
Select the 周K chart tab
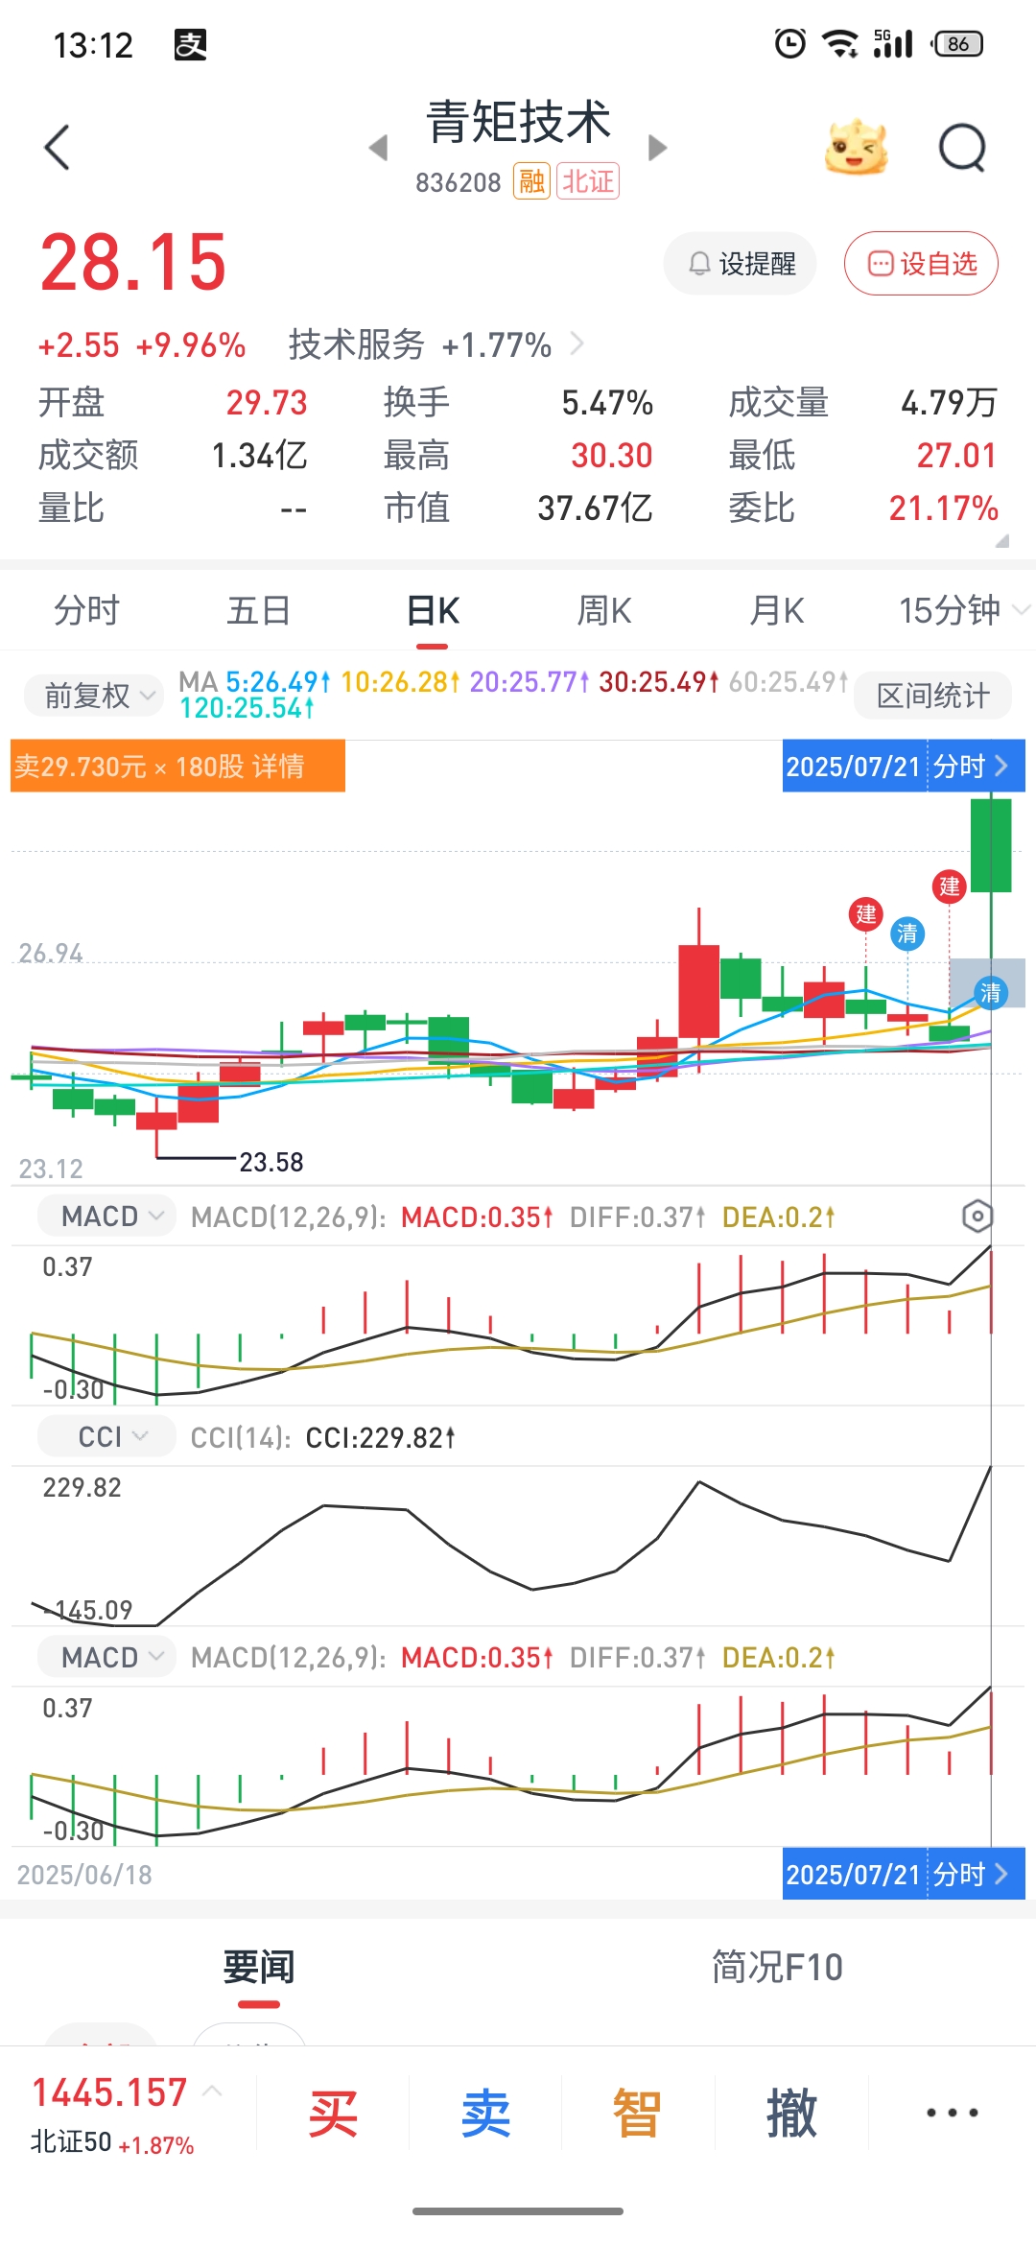click(x=604, y=610)
